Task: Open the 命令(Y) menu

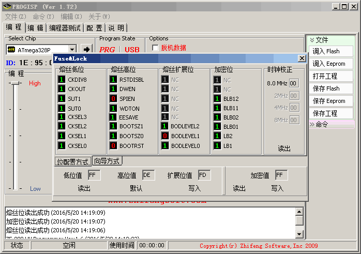Action: click(43, 17)
